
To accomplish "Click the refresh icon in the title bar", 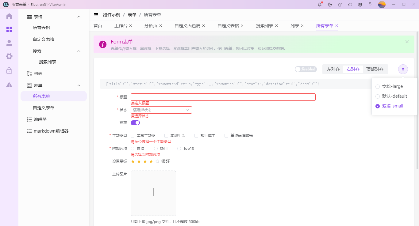I will point(350,5).
